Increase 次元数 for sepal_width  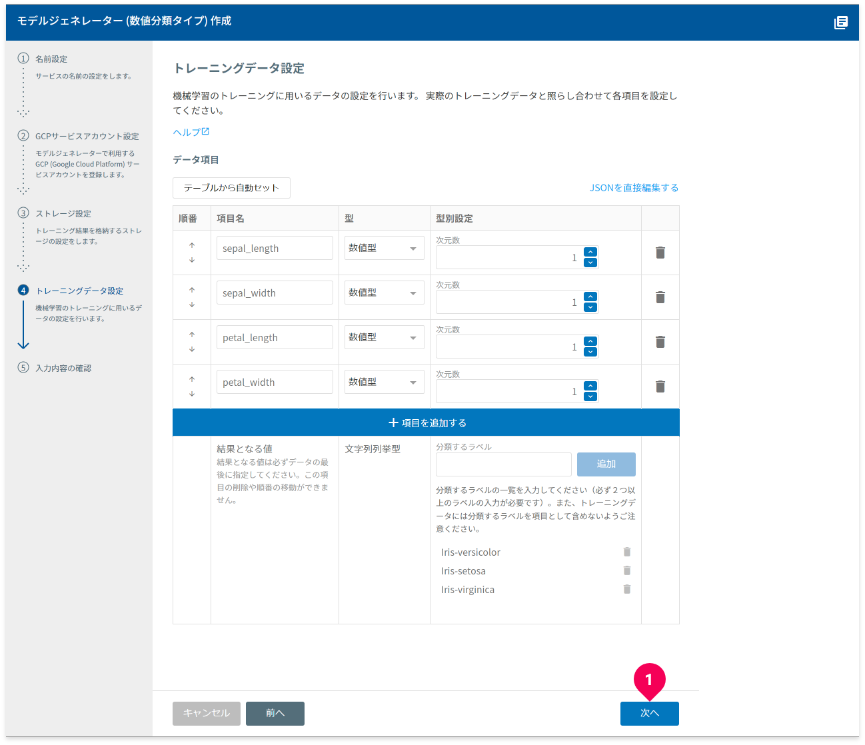(590, 297)
